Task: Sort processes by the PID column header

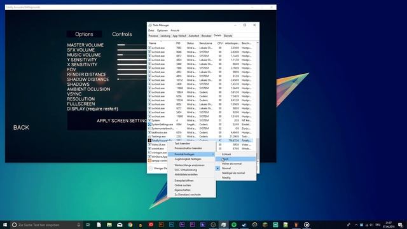Action: 178,43
